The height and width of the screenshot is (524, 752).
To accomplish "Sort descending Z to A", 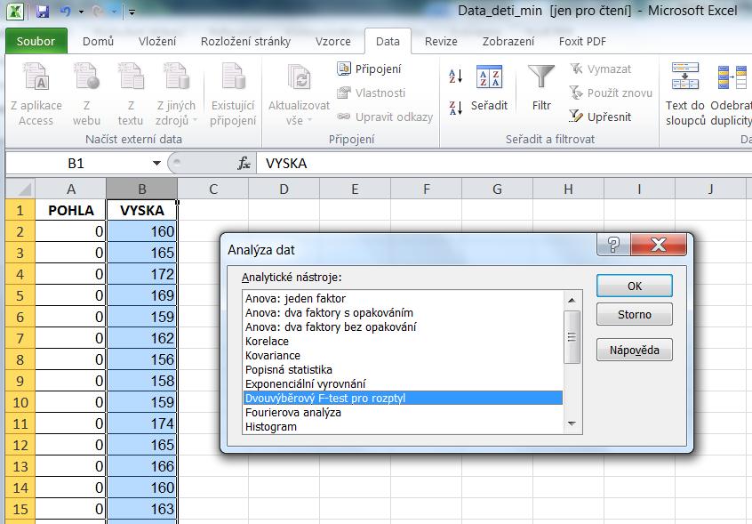I will 456,108.
